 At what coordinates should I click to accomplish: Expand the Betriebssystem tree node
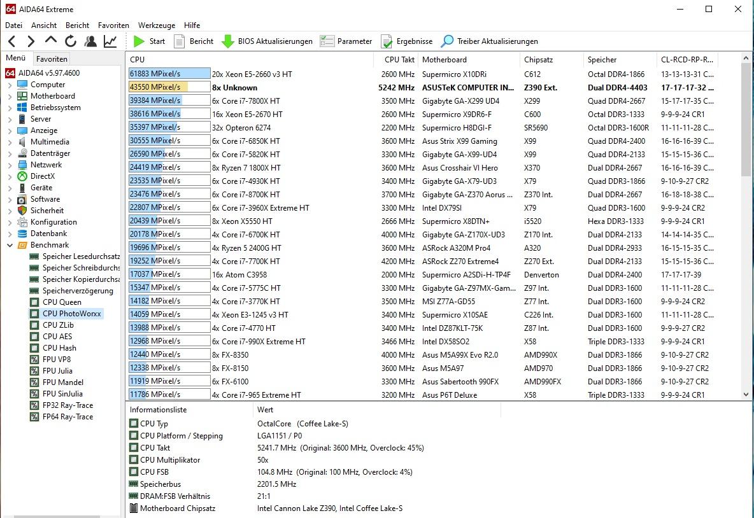10,108
